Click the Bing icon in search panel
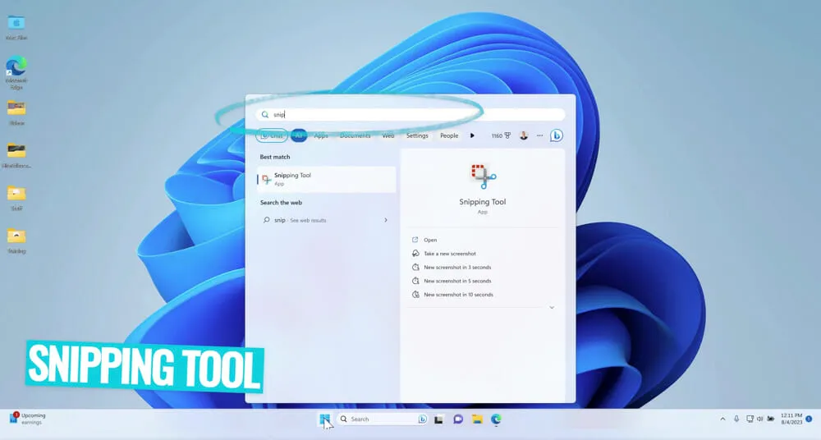This screenshot has width=821, height=440. click(x=556, y=135)
